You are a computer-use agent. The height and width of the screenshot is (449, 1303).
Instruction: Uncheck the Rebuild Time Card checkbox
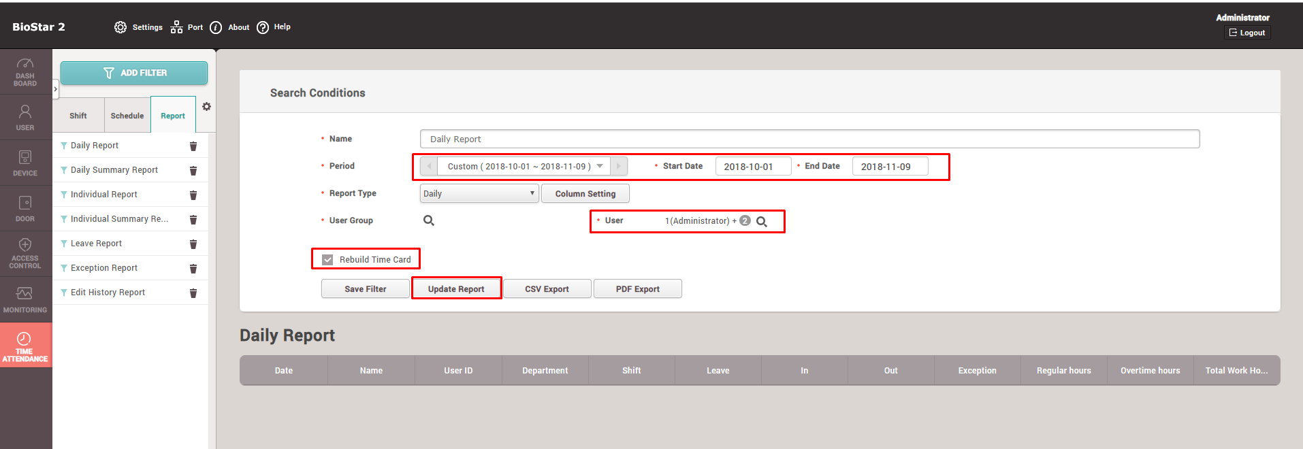[328, 260]
